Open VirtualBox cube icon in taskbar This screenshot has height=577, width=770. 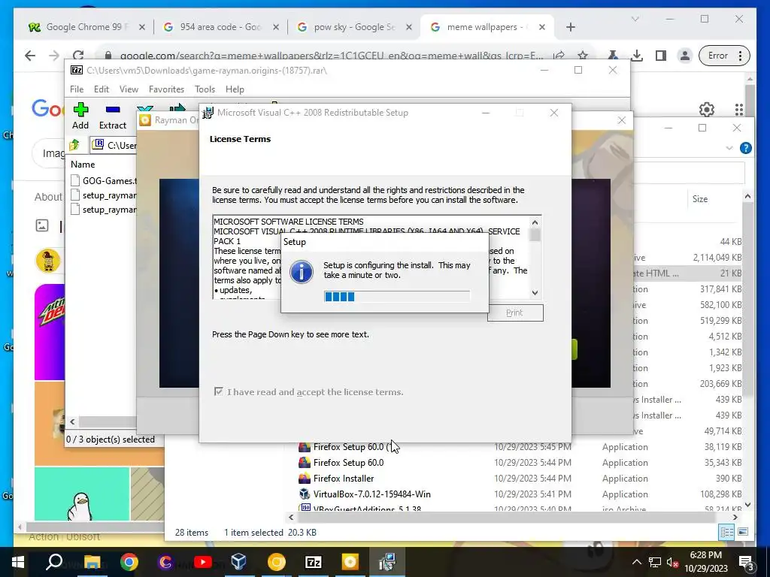coord(239,562)
